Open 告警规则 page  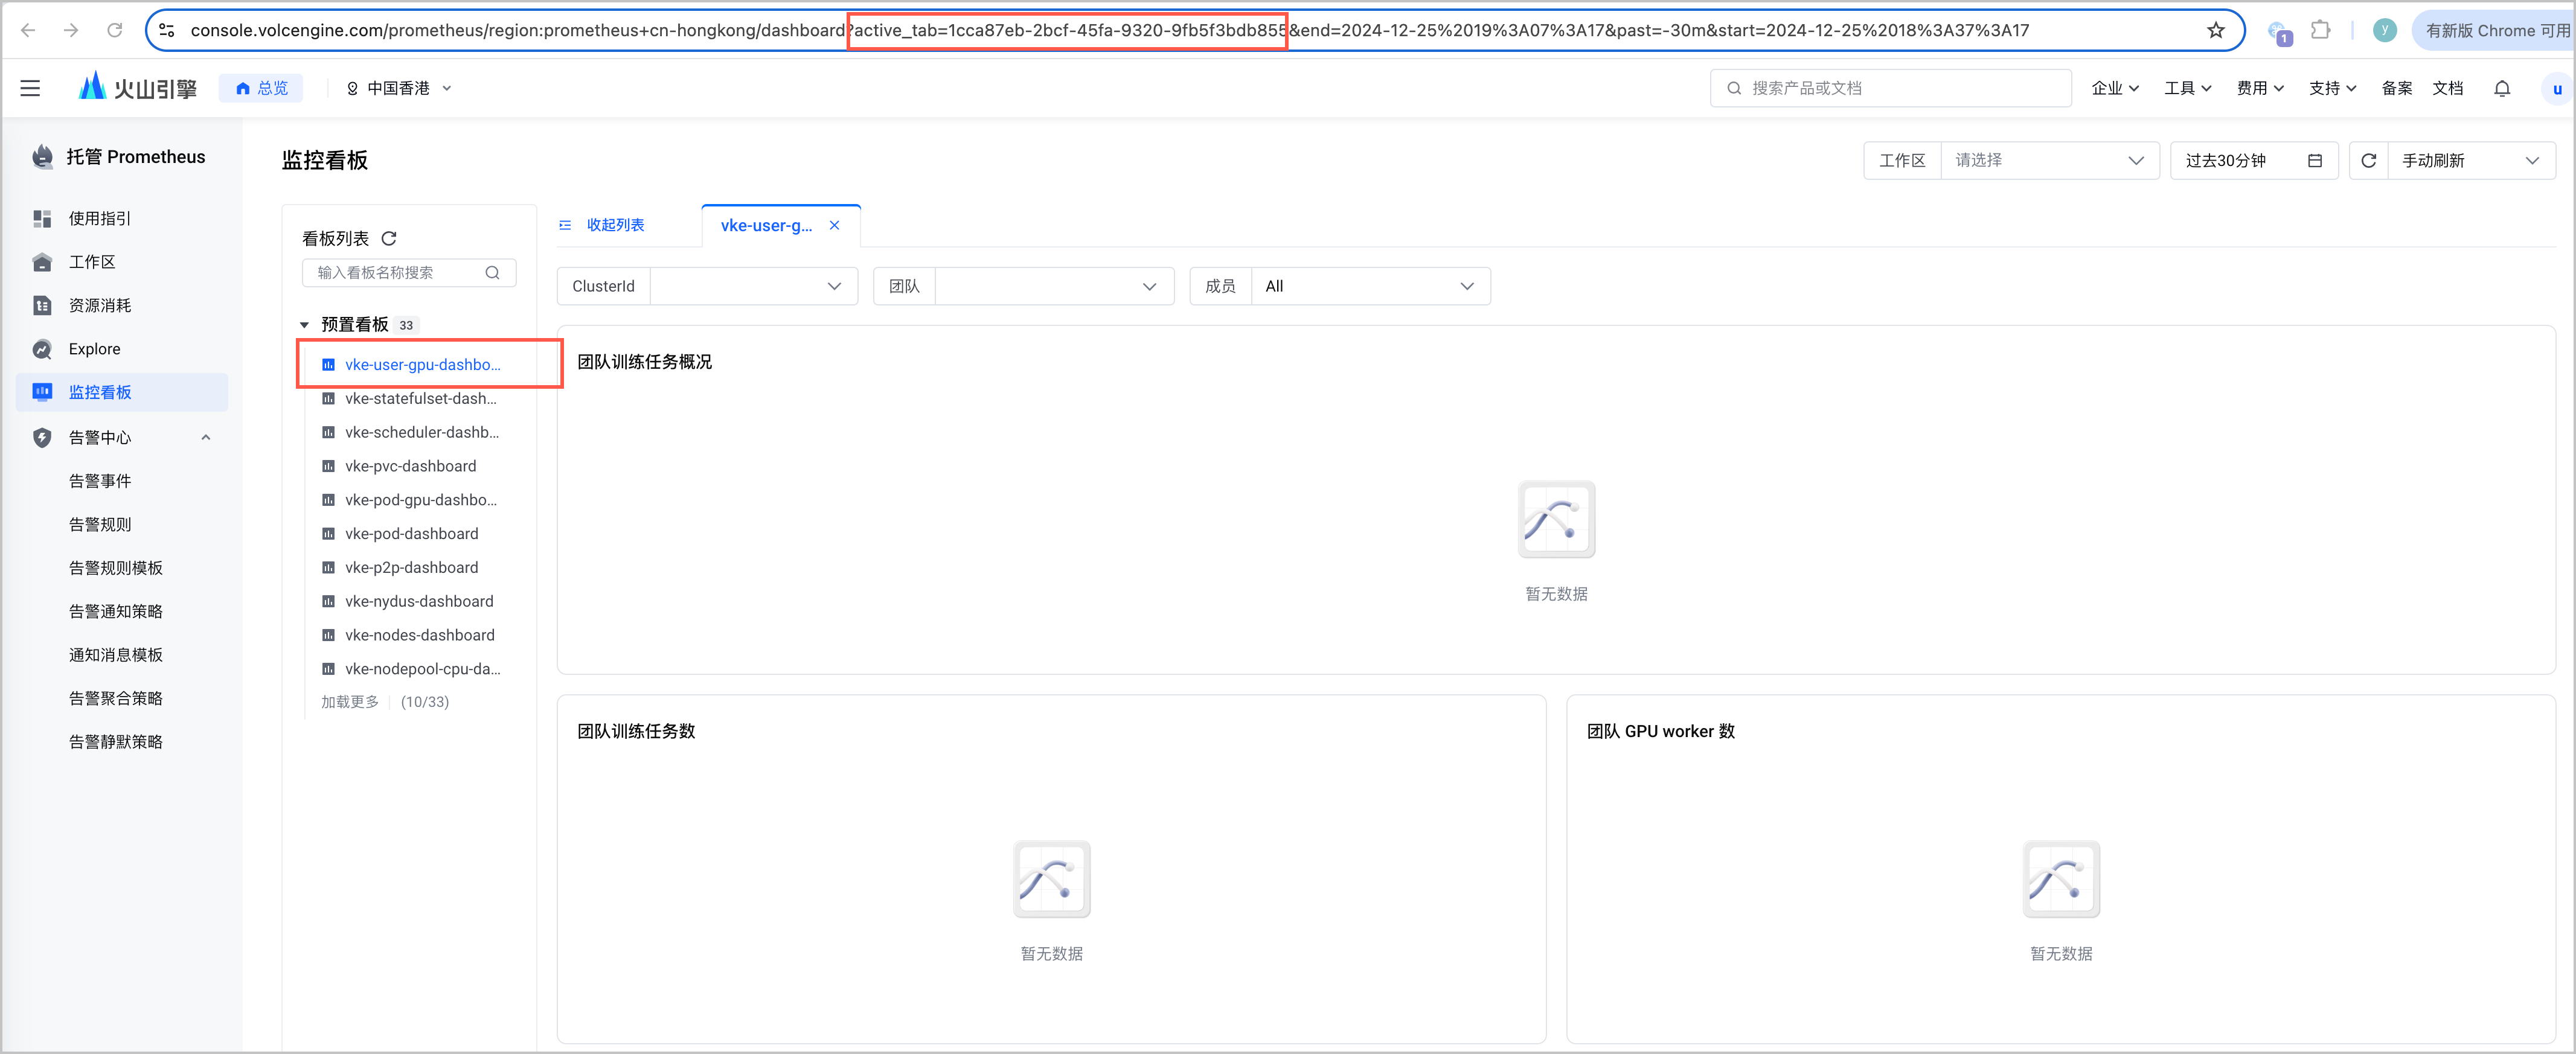pos(100,524)
